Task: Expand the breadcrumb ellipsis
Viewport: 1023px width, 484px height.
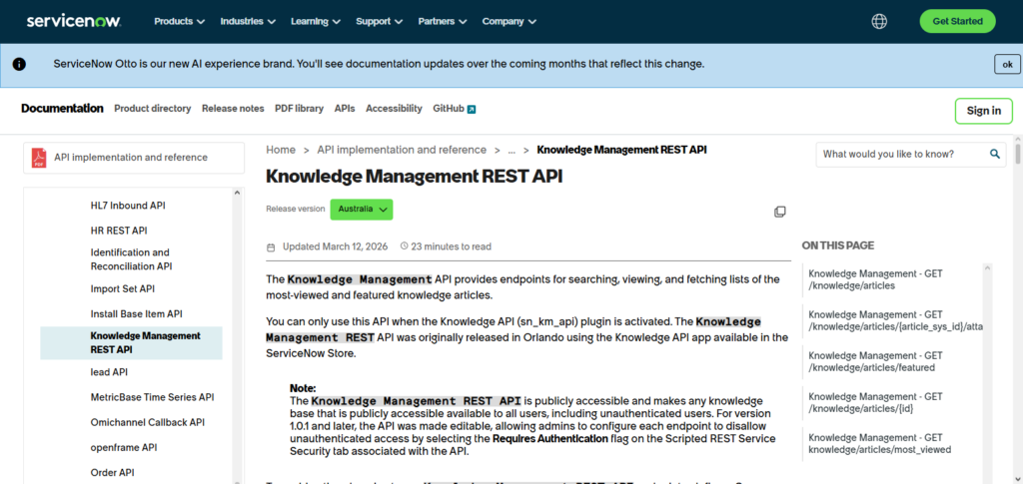Action: point(511,150)
